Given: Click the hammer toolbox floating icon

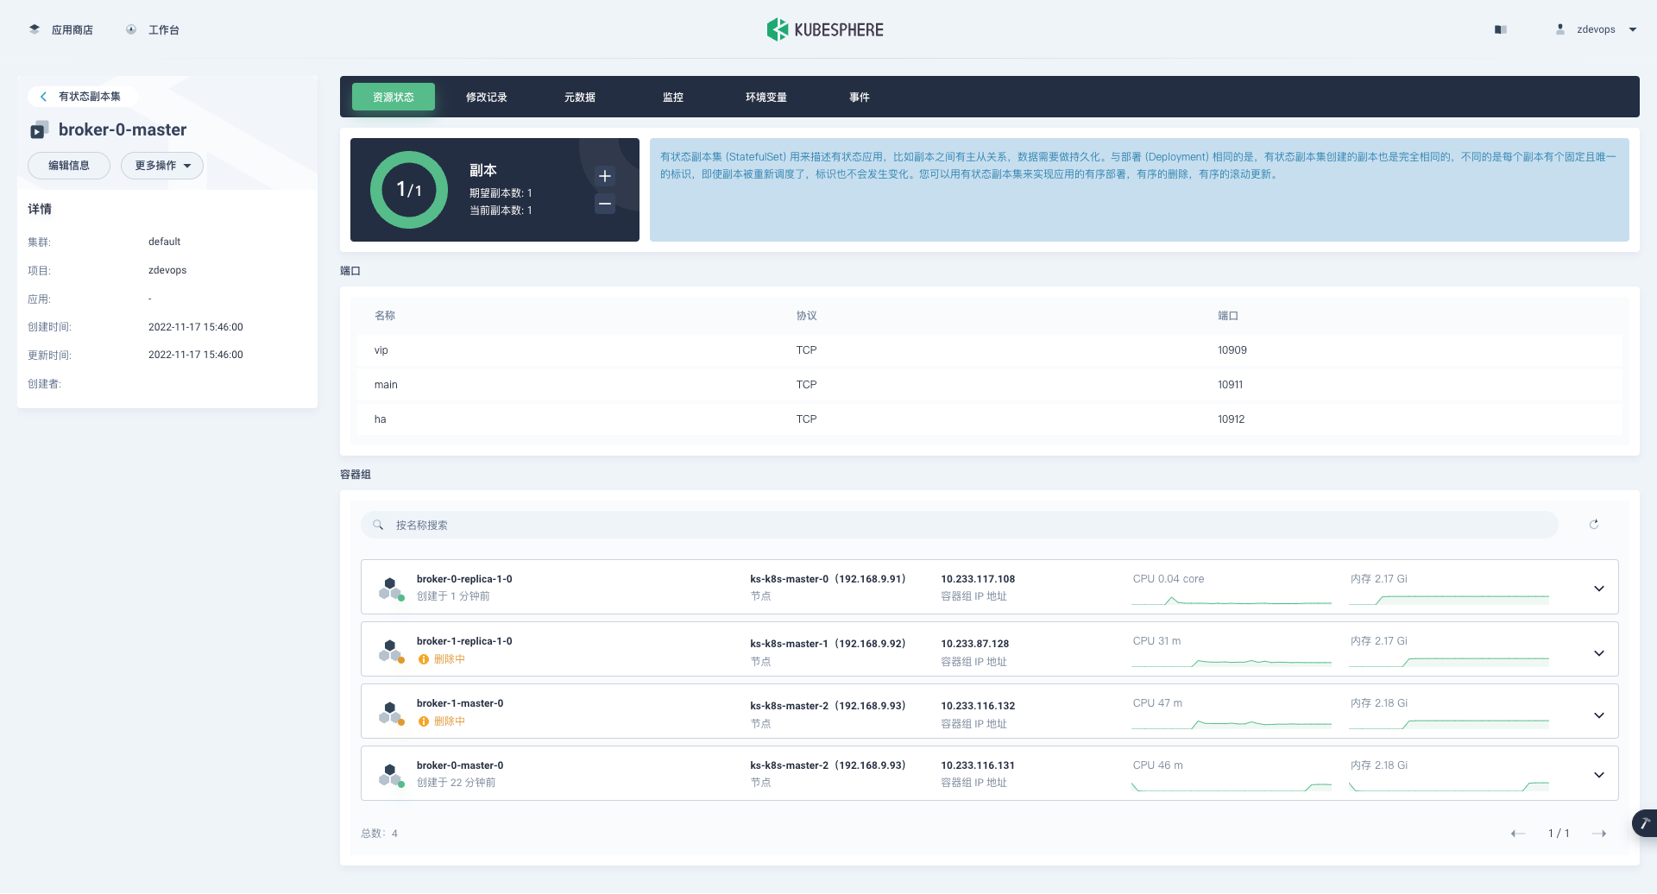Looking at the screenshot, I should tap(1645, 823).
